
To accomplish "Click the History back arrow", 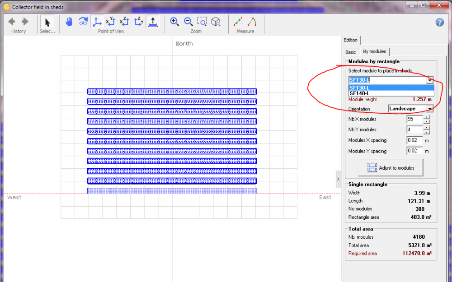I will pyautogui.click(x=11, y=21).
